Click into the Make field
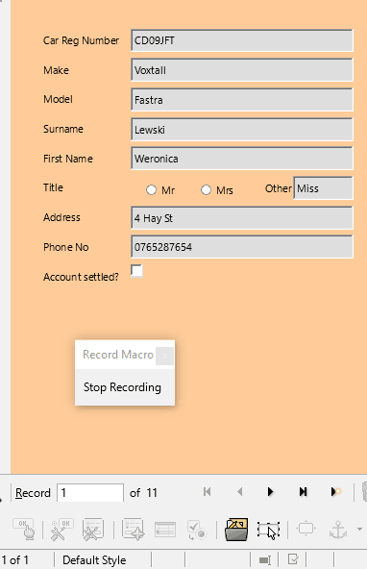This screenshot has width=367, height=569. (242, 70)
